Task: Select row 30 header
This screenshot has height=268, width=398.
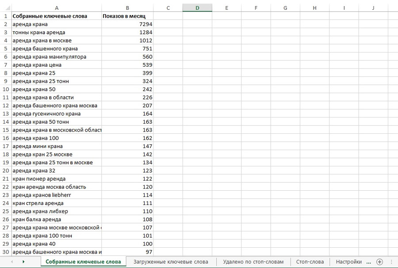Action: (6, 252)
